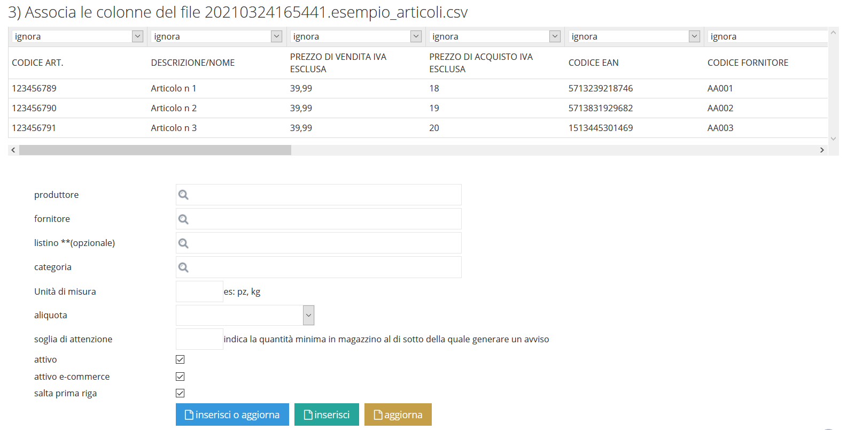Toggle the salta prima riga checkbox

[x=180, y=393]
